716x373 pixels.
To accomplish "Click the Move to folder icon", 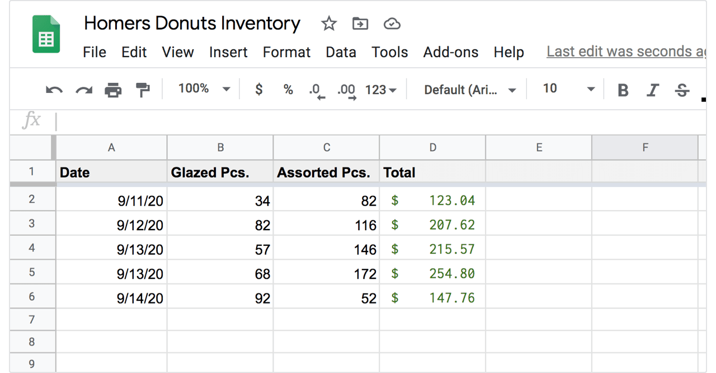I will tap(360, 24).
